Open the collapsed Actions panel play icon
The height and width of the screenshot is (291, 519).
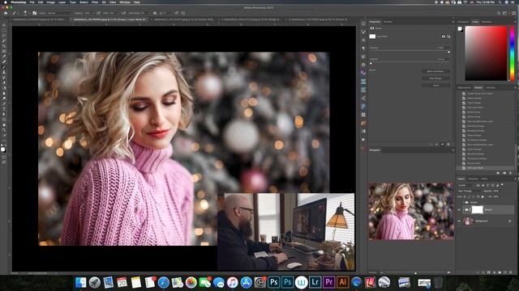[363, 140]
